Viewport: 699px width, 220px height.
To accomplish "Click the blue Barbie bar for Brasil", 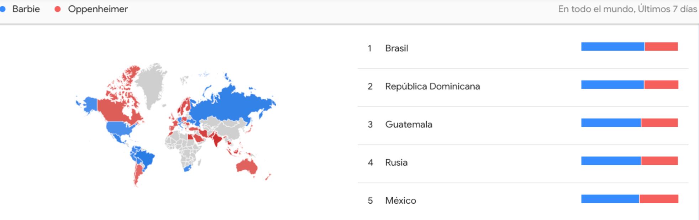I will [613, 46].
